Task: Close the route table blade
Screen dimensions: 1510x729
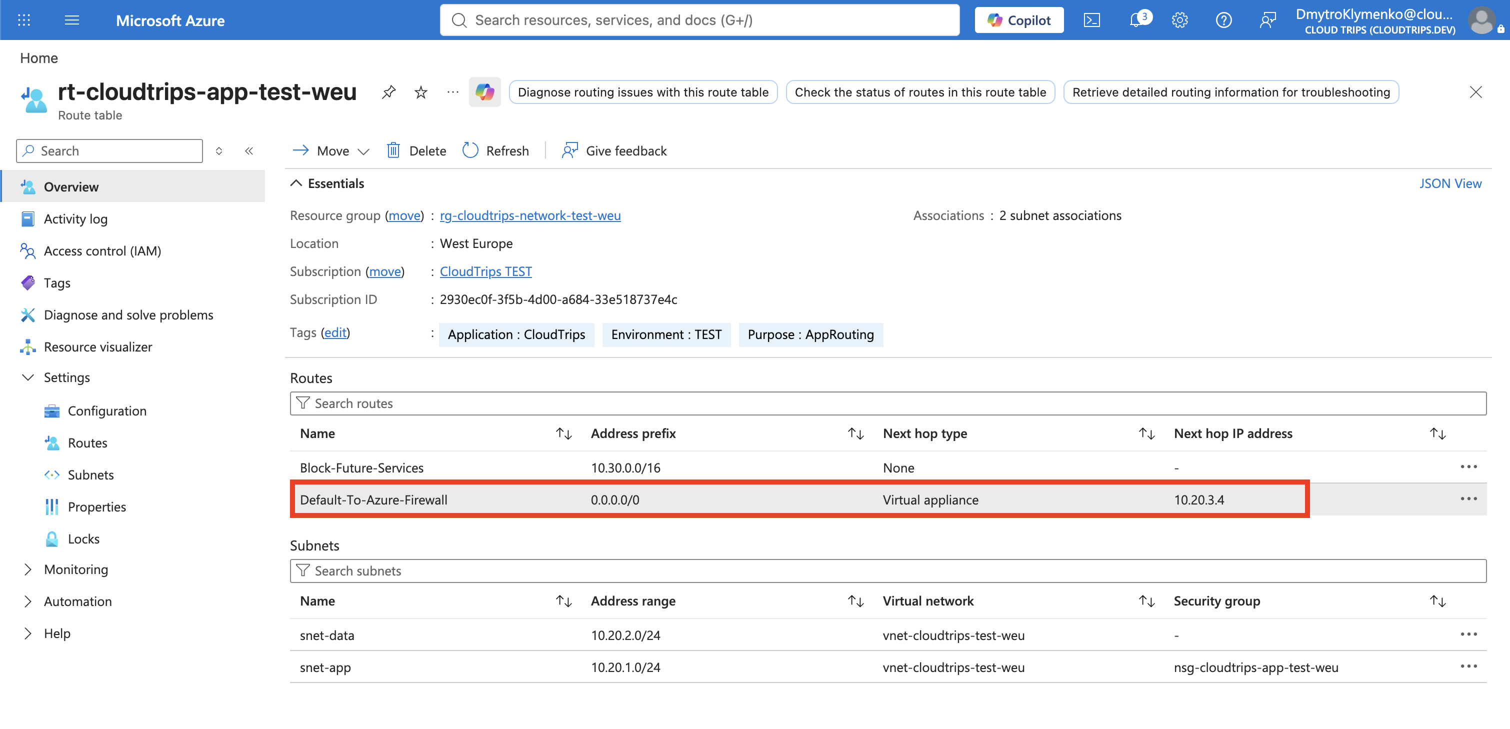Action: point(1475,92)
